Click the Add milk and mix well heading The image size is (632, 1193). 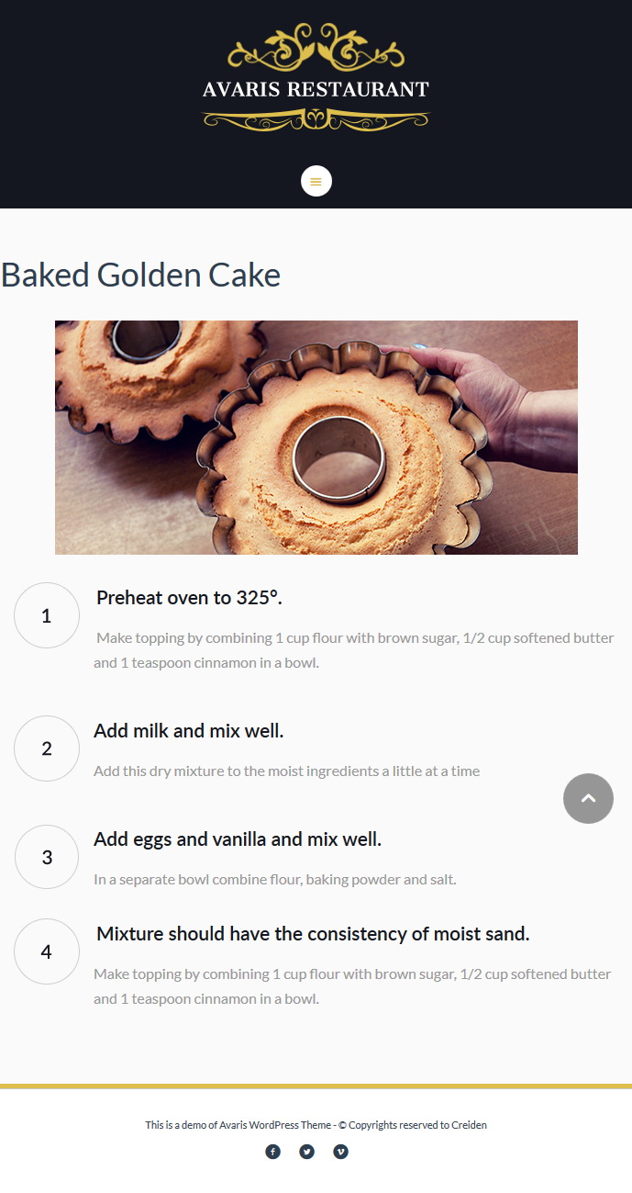pos(189,731)
